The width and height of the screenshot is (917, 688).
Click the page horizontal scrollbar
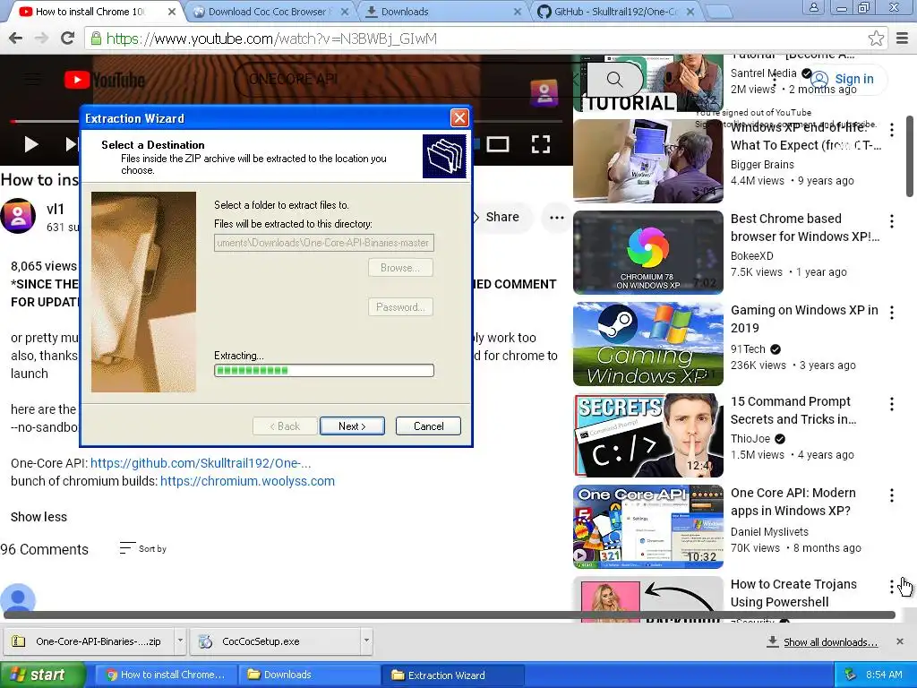pyautogui.click(x=450, y=615)
